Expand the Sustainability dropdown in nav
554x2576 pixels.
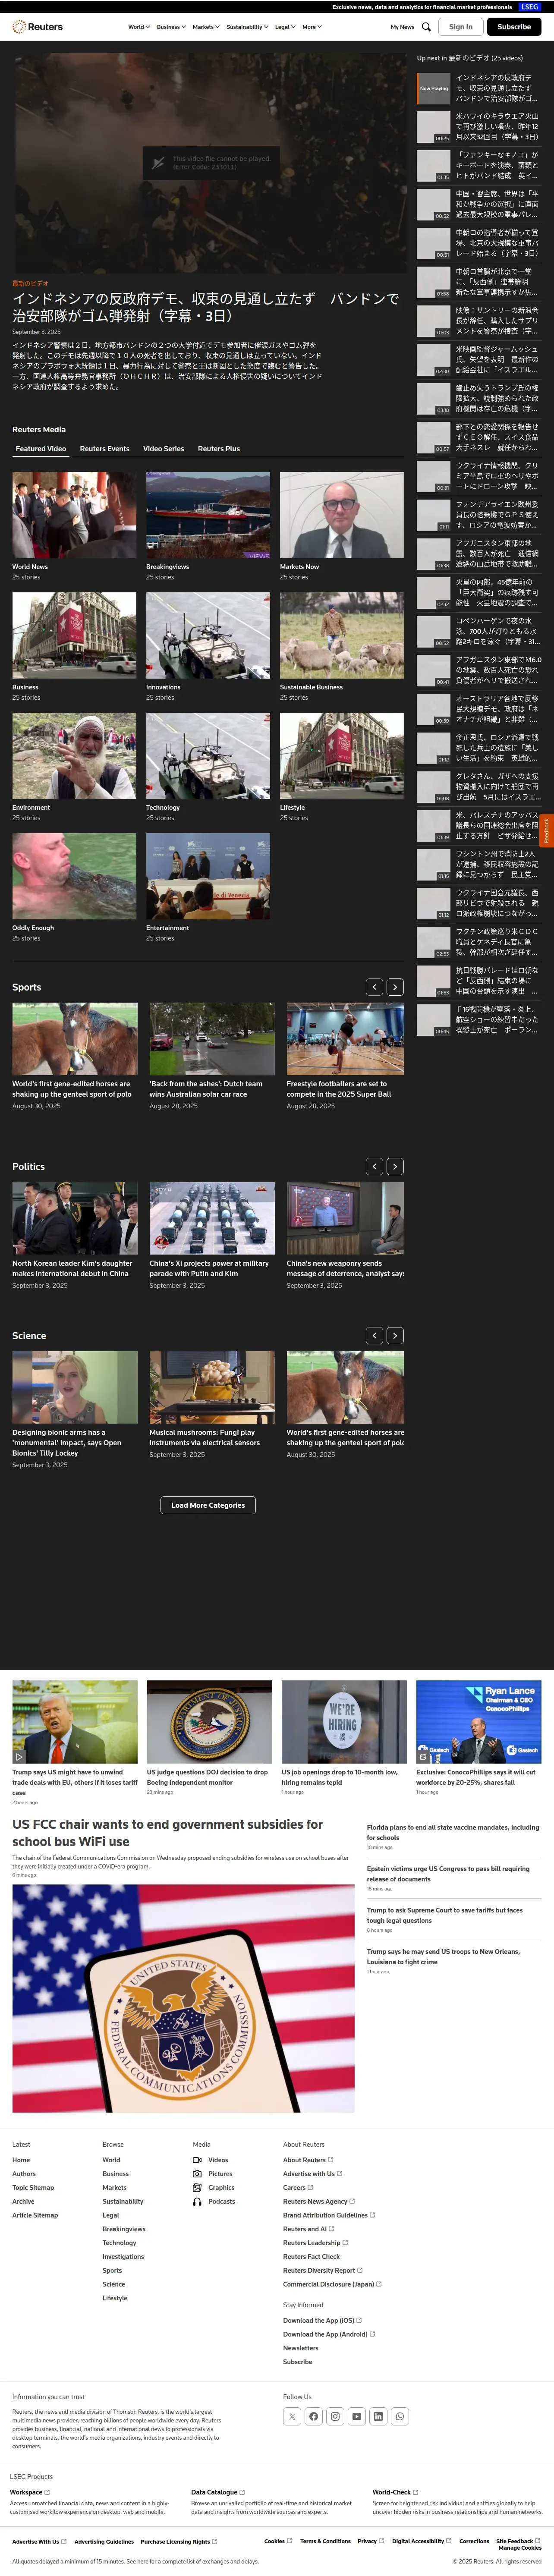click(x=247, y=27)
